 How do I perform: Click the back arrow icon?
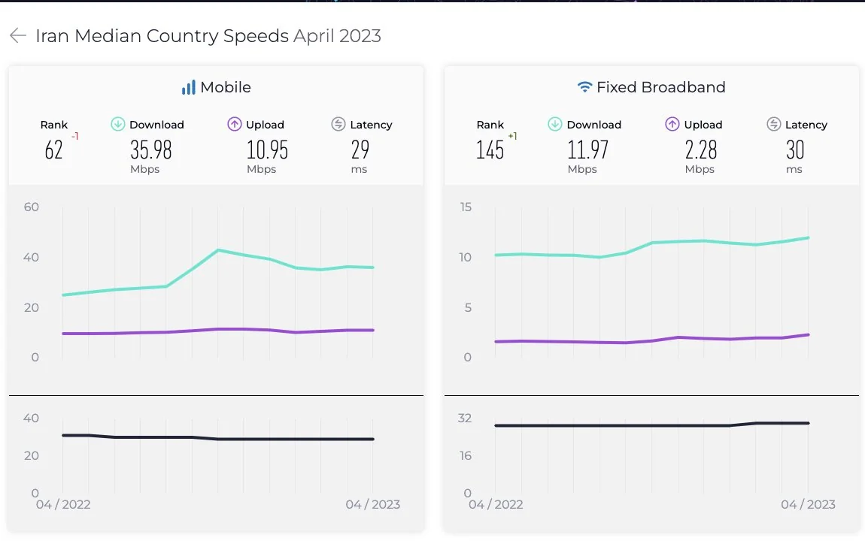(x=18, y=36)
